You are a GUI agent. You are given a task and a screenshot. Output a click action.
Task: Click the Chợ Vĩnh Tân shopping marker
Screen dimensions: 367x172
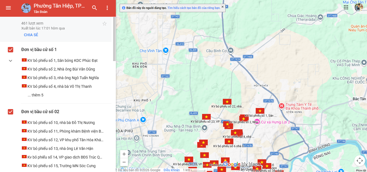[x=166, y=50]
